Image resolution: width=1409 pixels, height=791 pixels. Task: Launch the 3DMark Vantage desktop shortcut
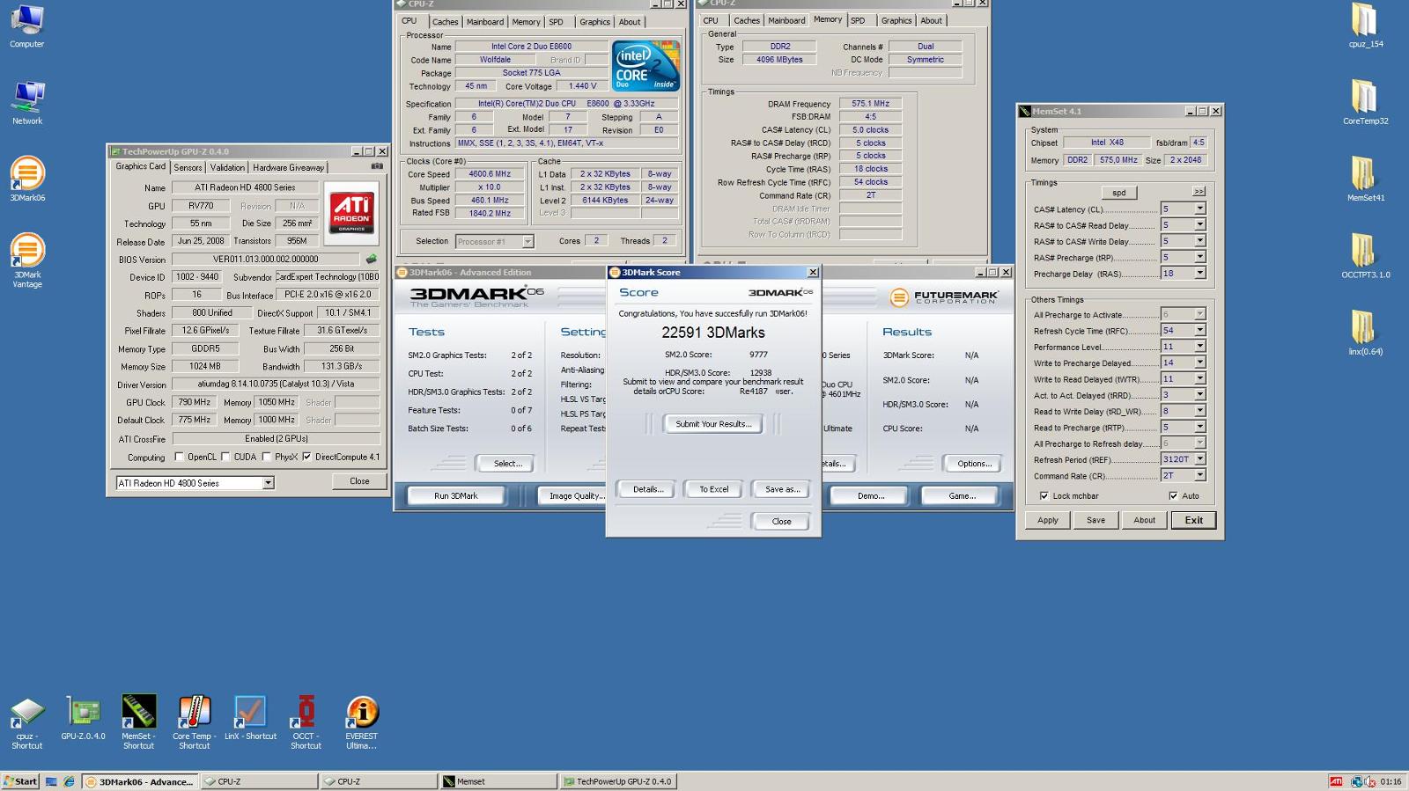[27, 260]
